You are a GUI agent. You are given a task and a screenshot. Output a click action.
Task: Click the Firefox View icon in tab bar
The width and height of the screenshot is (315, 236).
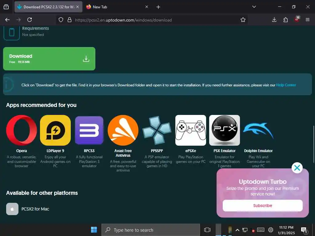[6, 7]
